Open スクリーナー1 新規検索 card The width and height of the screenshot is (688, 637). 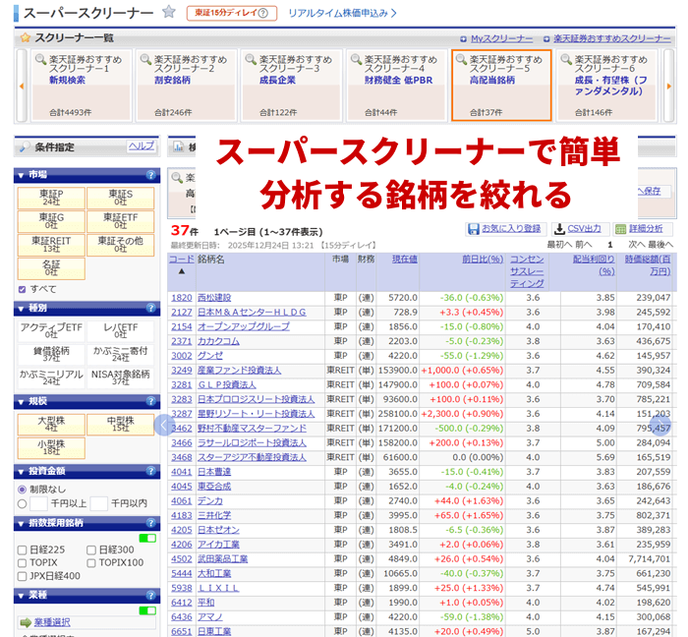click(x=82, y=86)
